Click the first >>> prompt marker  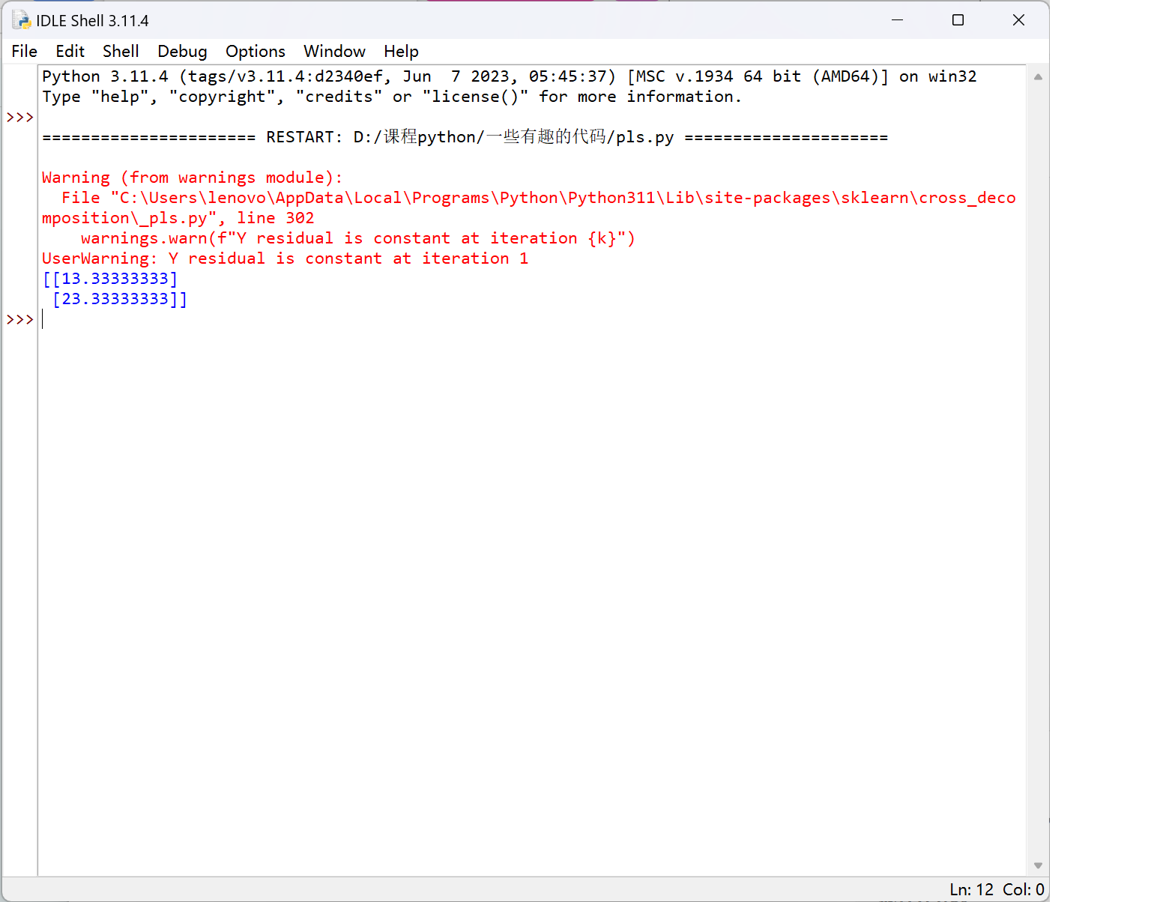point(20,117)
